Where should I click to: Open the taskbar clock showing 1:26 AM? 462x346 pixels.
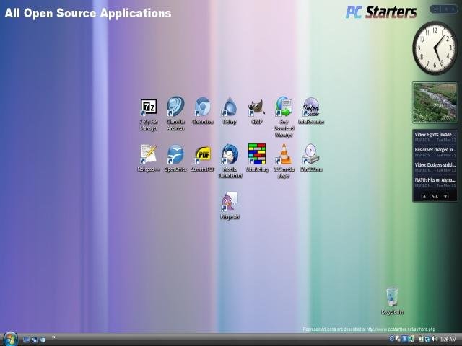(448, 340)
